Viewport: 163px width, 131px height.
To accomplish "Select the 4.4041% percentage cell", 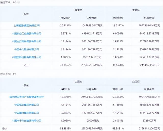I will coord(118,113).
